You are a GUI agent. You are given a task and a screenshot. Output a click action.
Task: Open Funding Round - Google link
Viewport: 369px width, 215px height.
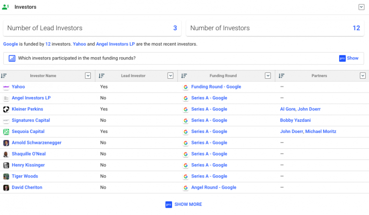coord(216,87)
